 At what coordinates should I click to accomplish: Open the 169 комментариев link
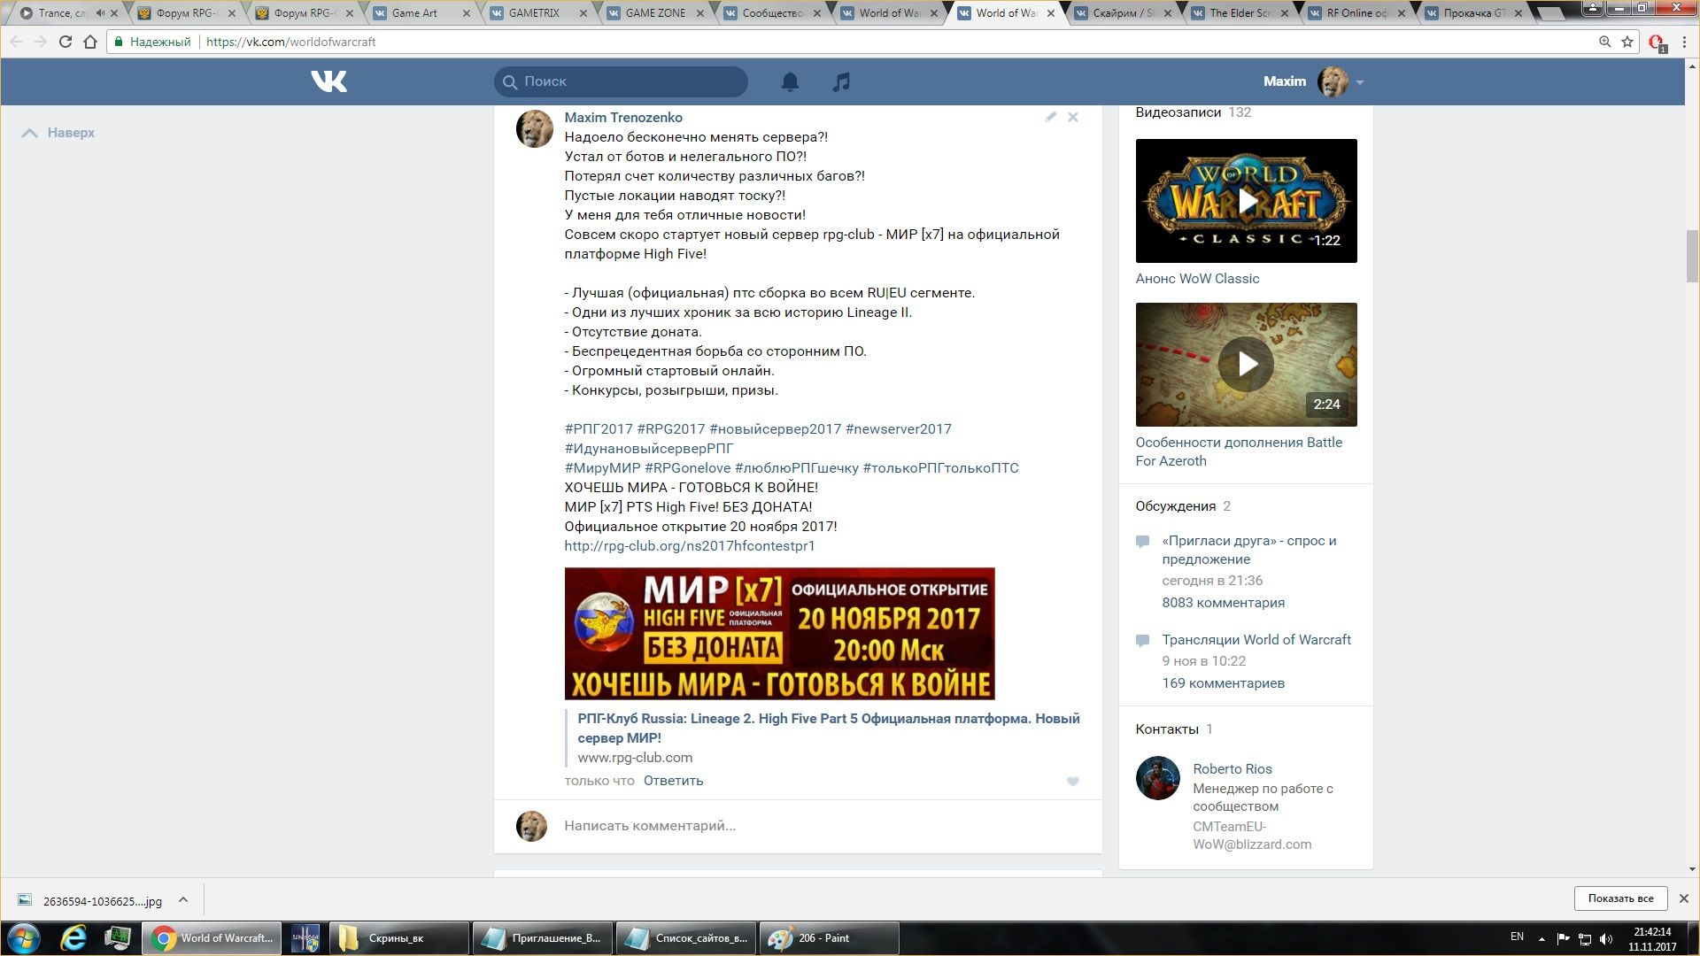click(x=1223, y=683)
